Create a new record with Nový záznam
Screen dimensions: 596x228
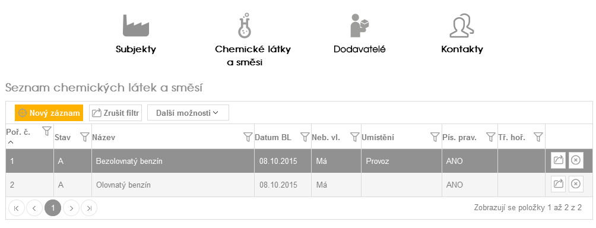click(49, 113)
